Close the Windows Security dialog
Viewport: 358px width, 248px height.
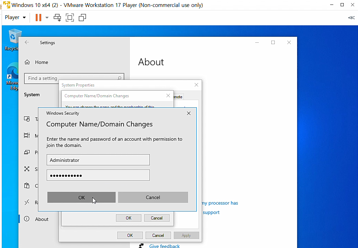(x=189, y=113)
